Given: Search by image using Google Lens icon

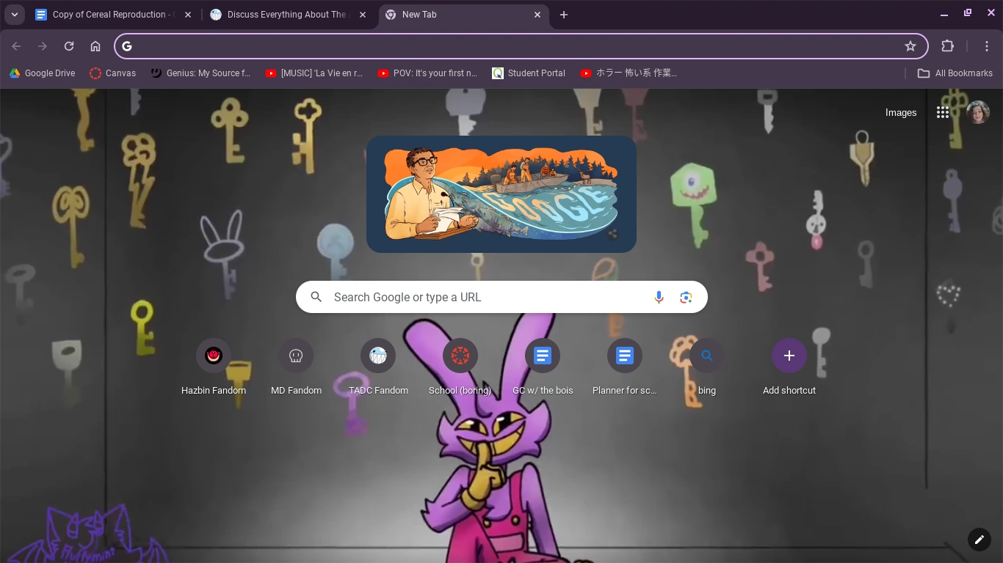Looking at the screenshot, I should coord(685,297).
